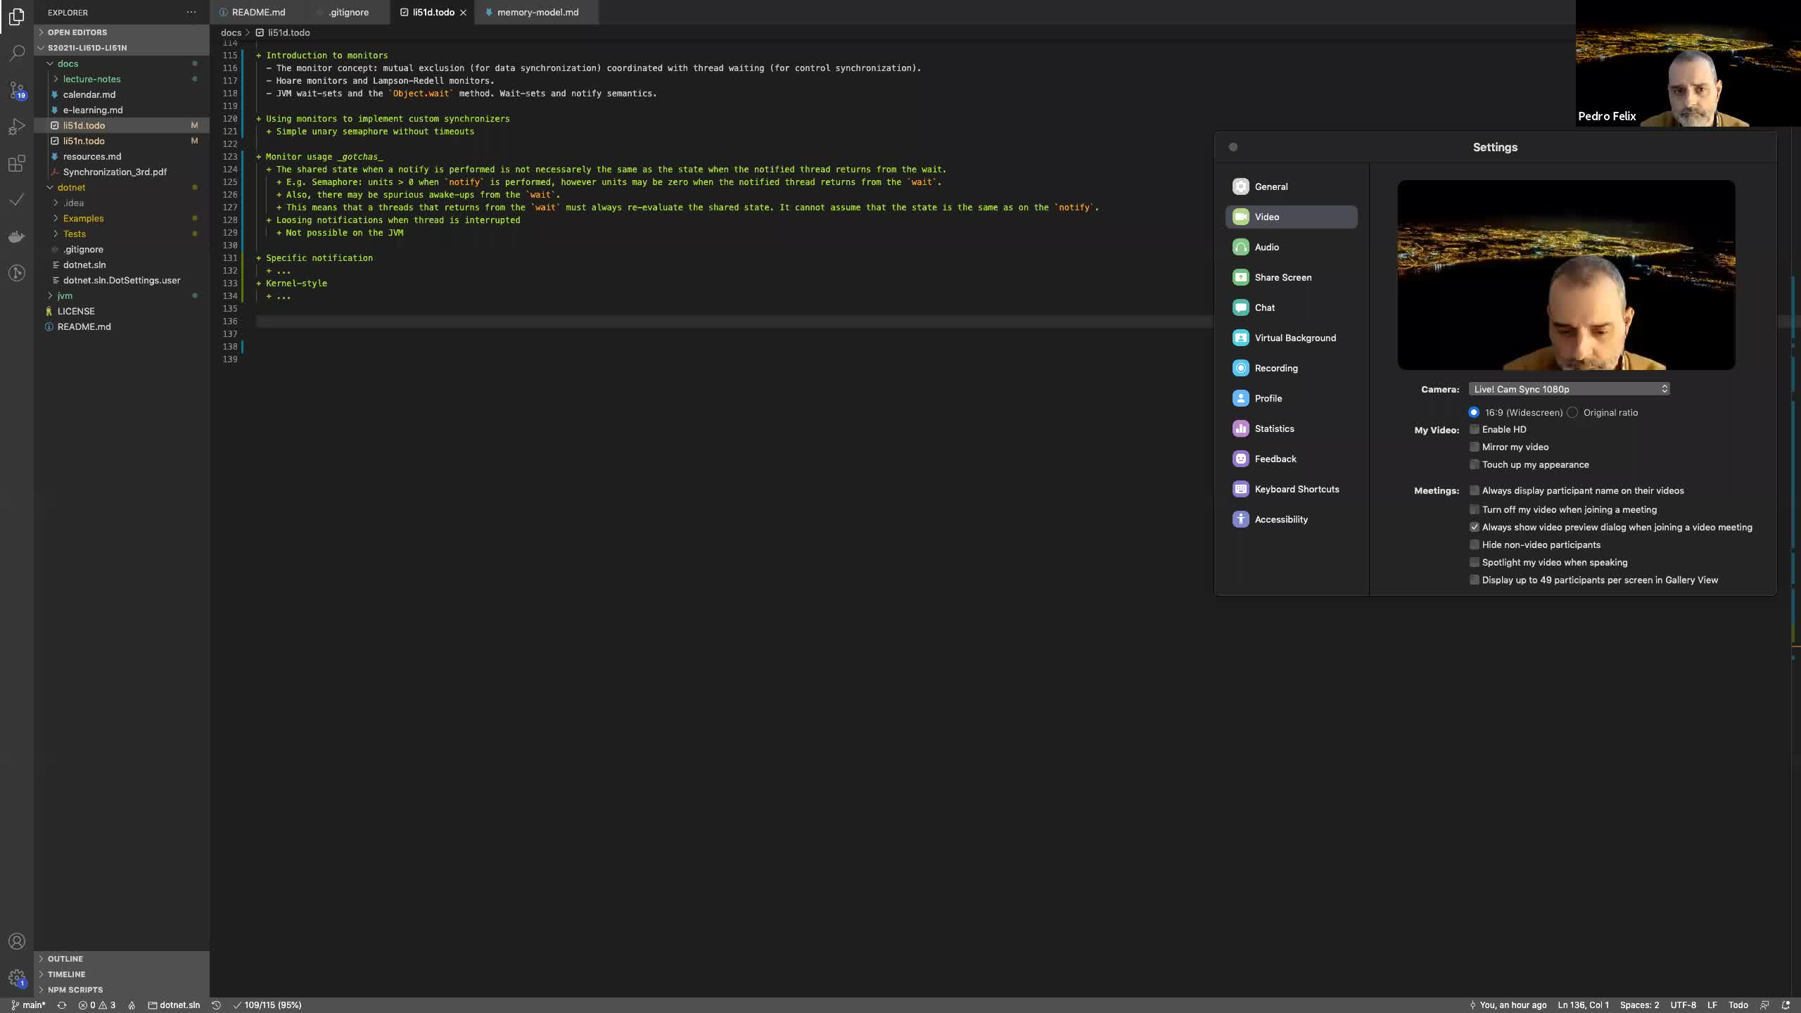
Task: Check the Enable HD option
Action: point(1475,429)
